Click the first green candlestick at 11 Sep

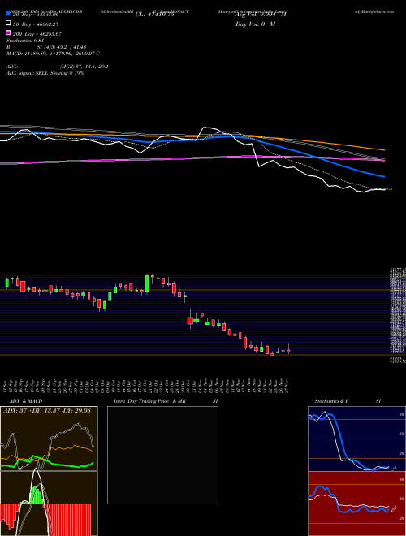[6, 283]
